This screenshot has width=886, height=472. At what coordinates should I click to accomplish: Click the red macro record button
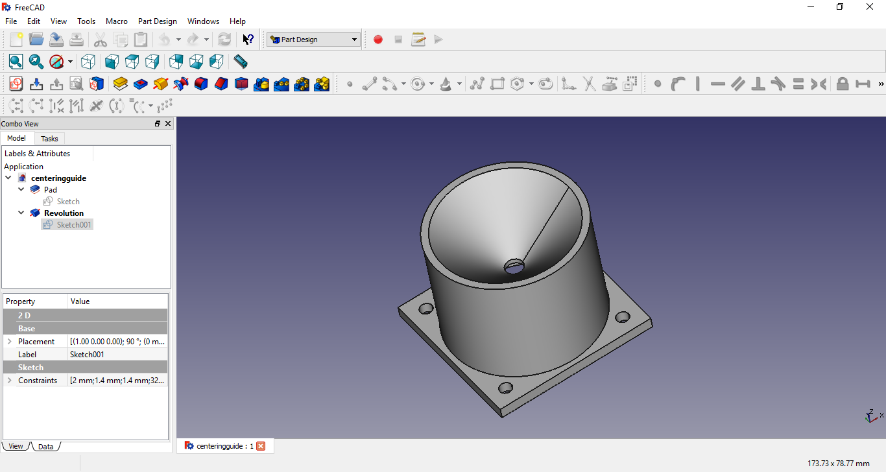pos(378,40)
